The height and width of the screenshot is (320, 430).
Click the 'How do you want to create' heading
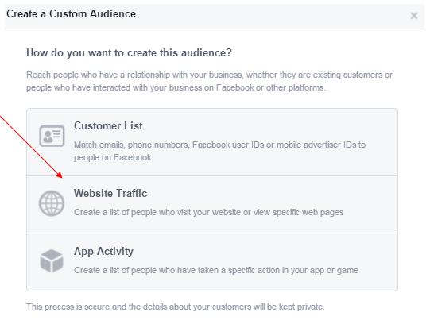coord(129,53)
